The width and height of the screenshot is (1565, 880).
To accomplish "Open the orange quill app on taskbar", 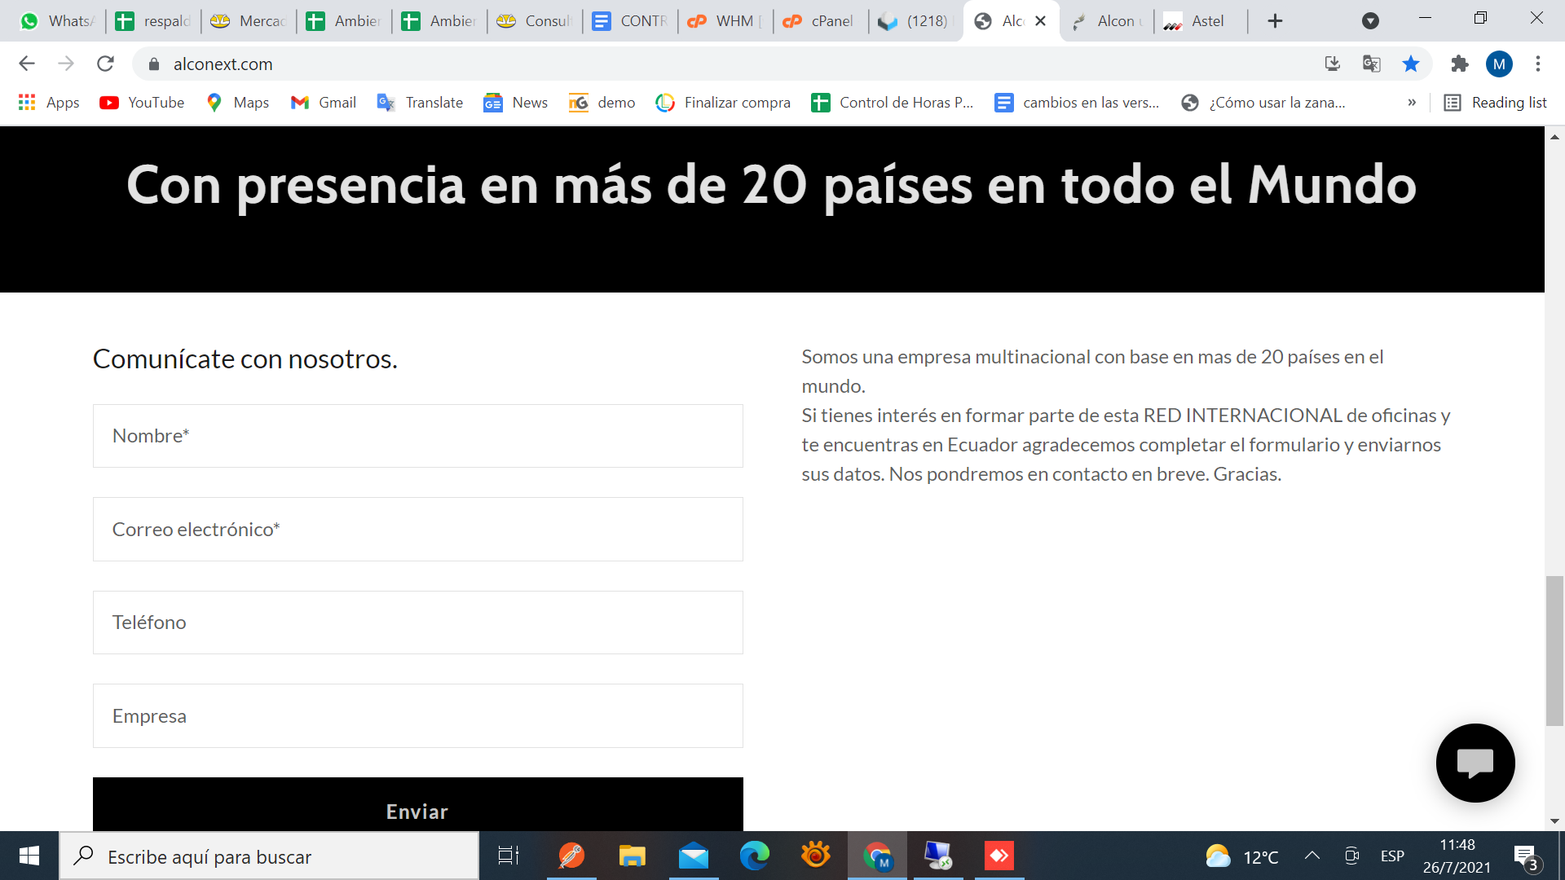I will click(571, 856).
